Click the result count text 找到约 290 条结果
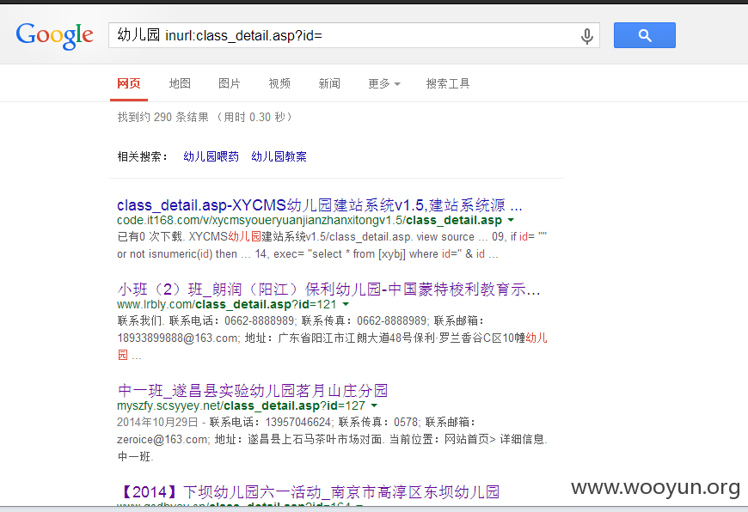This screenshot has width=748, height=512. [x=163, y=118]
